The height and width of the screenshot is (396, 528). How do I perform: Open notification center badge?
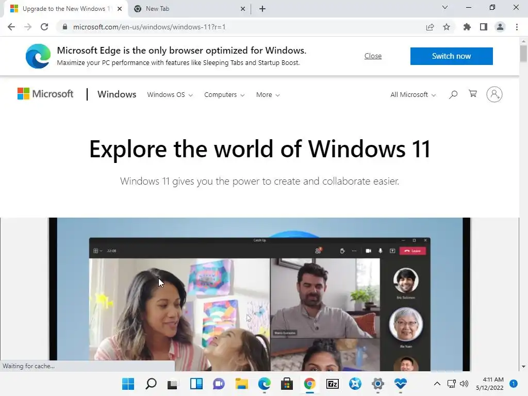[x=513, y=384]
